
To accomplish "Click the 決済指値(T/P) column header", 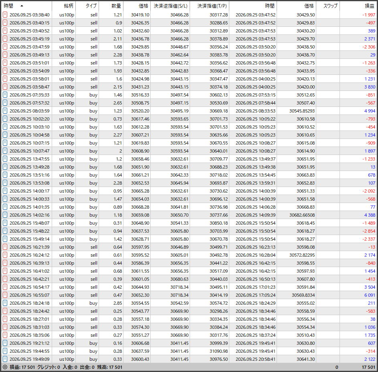I will (212, 6).
